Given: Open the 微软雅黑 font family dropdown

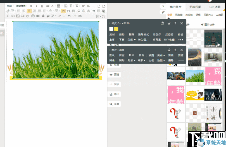Looking at the screenshot, I should tap(22, 6).
